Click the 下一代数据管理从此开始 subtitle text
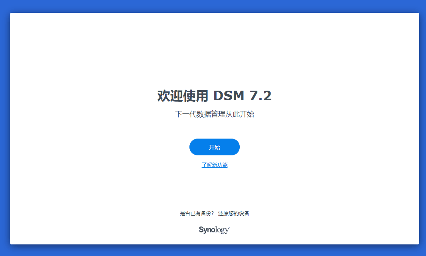 (214, 114)
